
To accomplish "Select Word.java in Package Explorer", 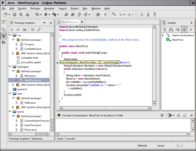I will [30, 76].
